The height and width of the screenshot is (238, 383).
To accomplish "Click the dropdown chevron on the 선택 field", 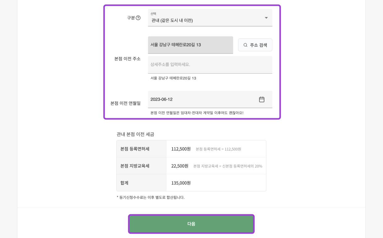I will pyautogui.click(x=266, y=18).
